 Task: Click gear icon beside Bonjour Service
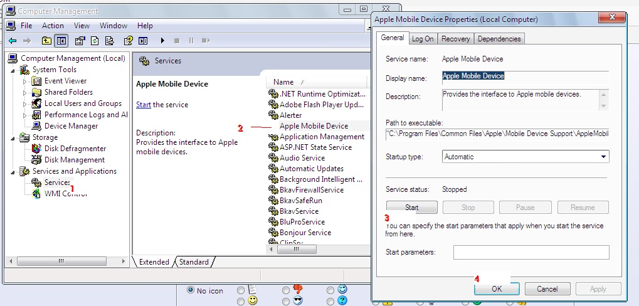pyautogui.click(x=273, y=233)
